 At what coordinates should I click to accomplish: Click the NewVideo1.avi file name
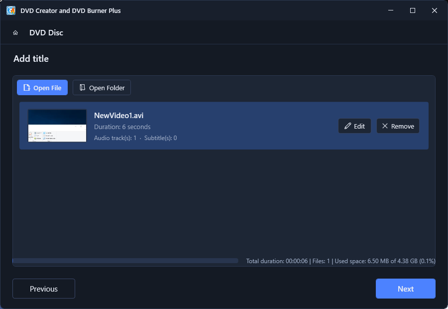(119, 115)
